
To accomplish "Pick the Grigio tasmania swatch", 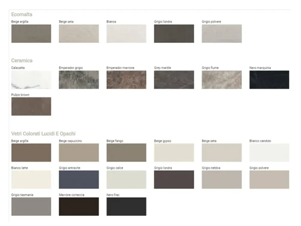I will click(x=31, y=207).
